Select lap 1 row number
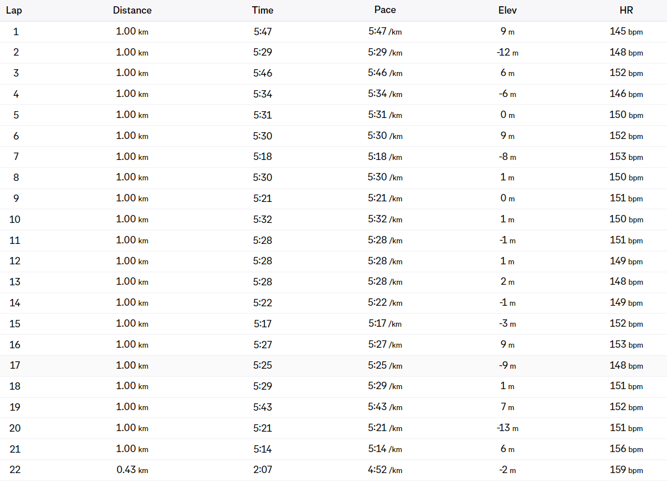Image resolution: width=667 pixels, height=481 pixels. [x=16, y=31]
